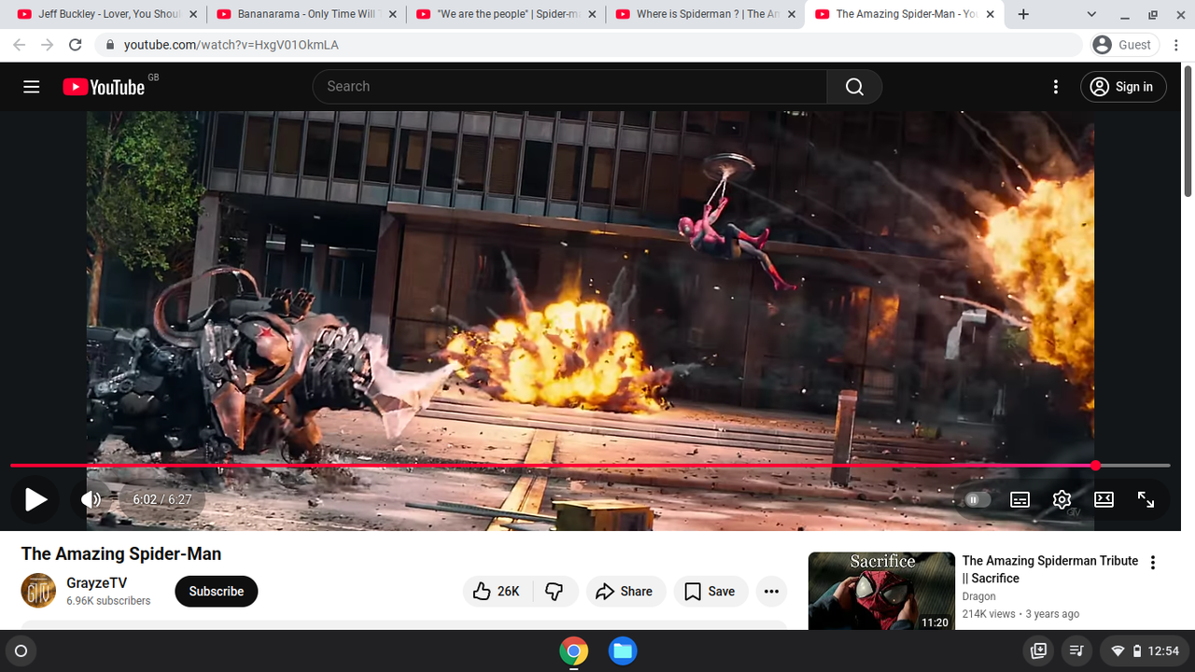Open media controls in the tray

1076,651
